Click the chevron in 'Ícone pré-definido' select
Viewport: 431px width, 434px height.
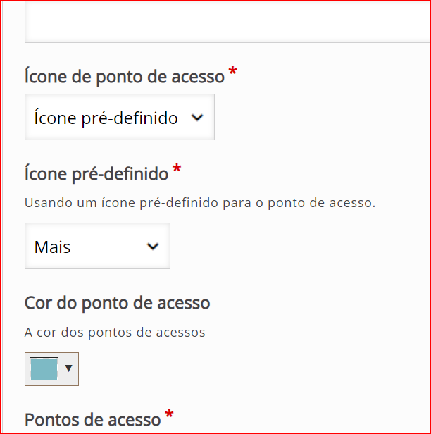click(197, 118)
